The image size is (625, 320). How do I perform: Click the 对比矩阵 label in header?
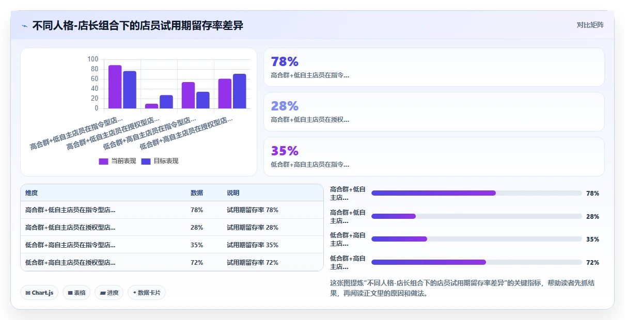[x=590, y=25]
